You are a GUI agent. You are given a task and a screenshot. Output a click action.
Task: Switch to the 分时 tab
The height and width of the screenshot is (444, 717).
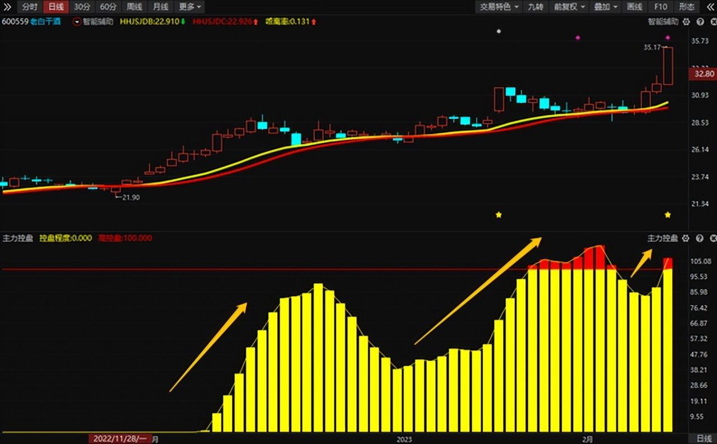[30, 7]
